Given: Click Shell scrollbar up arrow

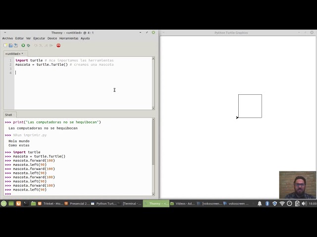Looking at the screenshot, I should click(x=153, y=119).
